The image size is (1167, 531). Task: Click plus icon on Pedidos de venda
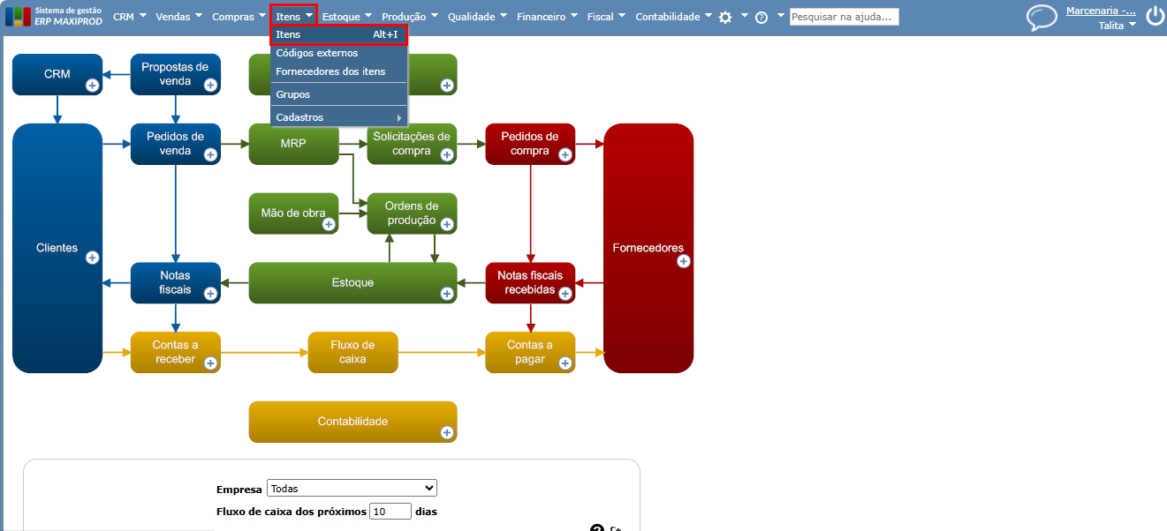click(210, 154)
